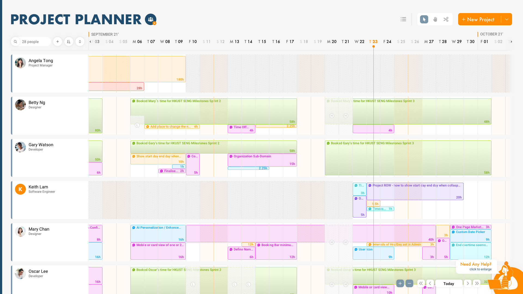Click the ascending/descending order icon
The image size is (523, 294).
click(69, 42)
